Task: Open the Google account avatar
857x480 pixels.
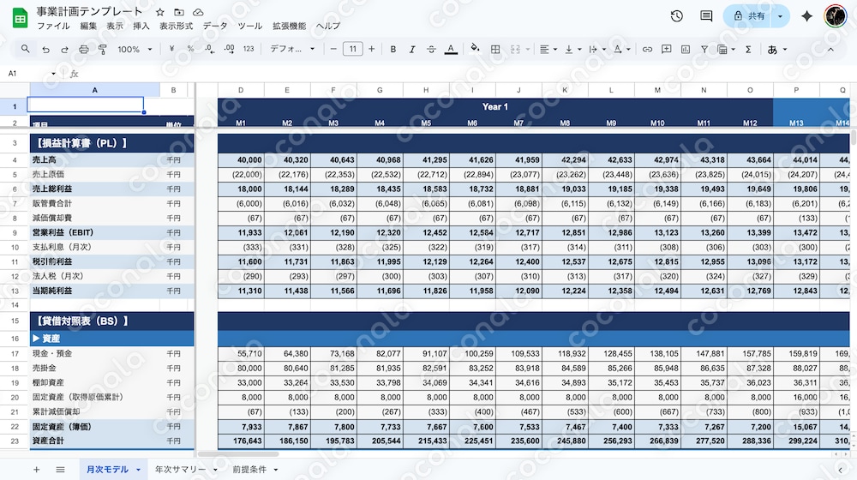Action: (x=835, y=16)
